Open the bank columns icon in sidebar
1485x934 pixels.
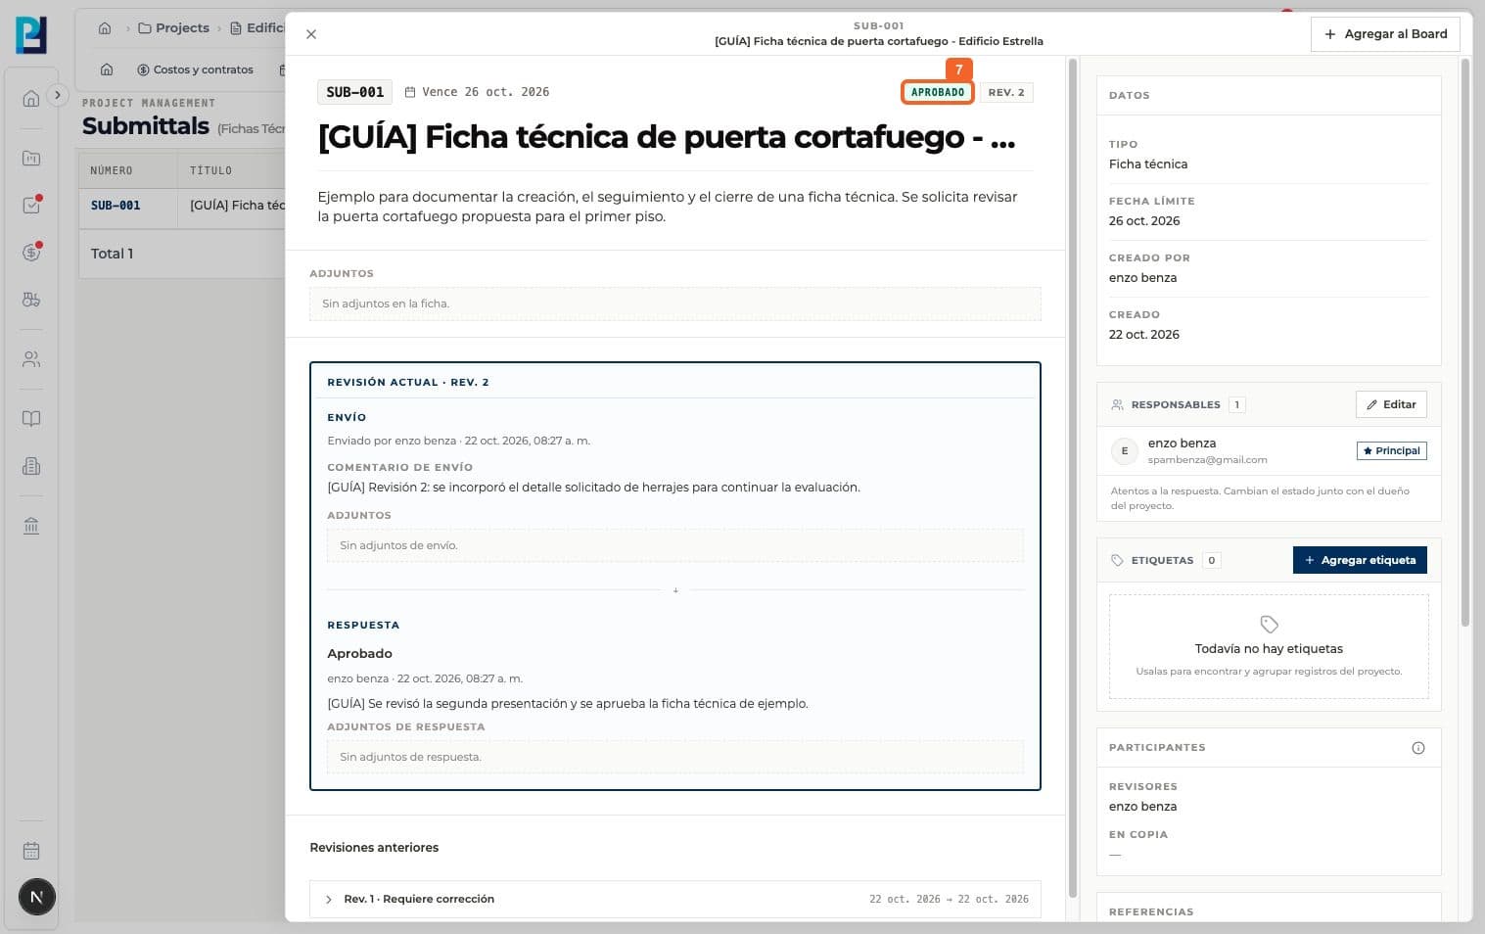(x=31, y=526)
